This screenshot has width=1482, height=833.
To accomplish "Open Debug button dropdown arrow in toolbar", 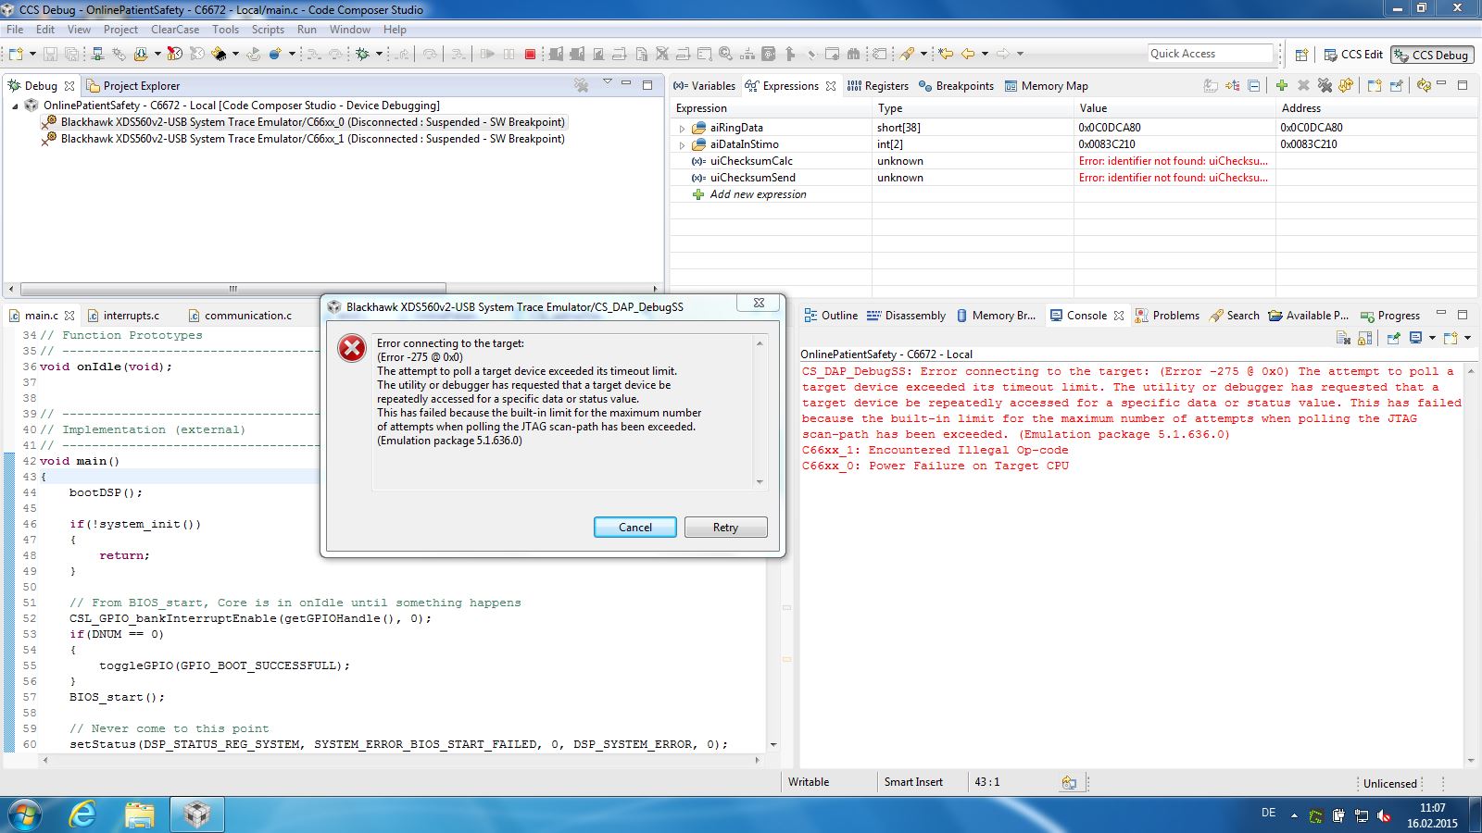I will pos(379,54).
